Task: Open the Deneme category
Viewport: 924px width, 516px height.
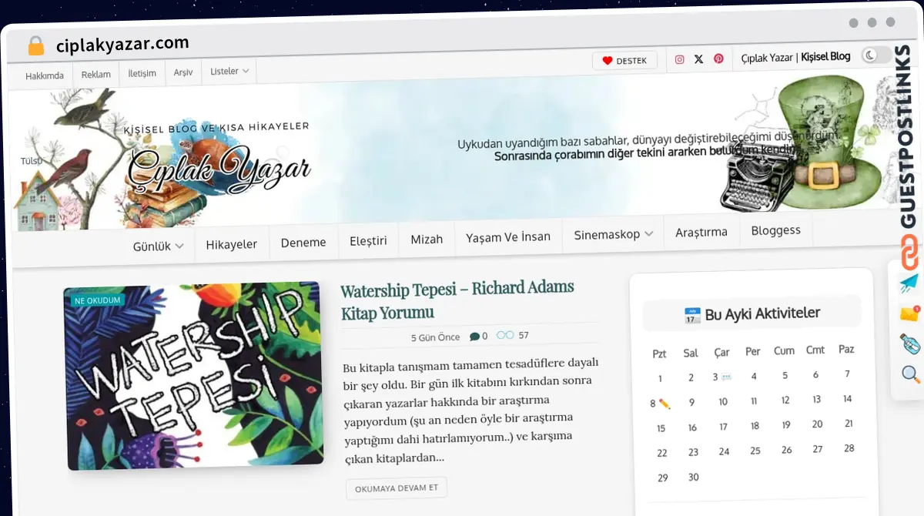Action: pos(303,242)
